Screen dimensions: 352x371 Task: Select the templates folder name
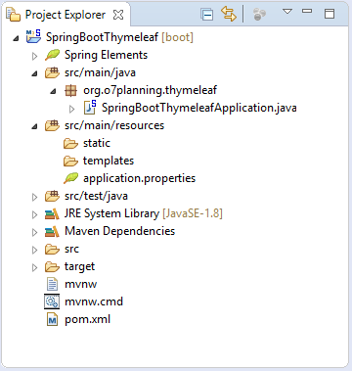pyautogui.click(x=109, y=161)
